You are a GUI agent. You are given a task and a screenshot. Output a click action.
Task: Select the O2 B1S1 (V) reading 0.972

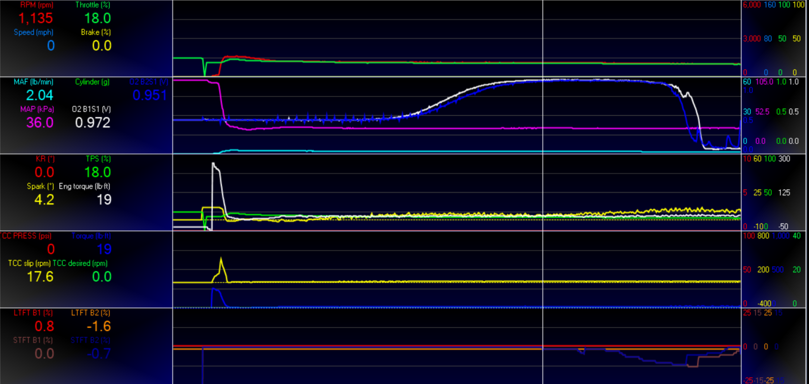pos(93,122)
